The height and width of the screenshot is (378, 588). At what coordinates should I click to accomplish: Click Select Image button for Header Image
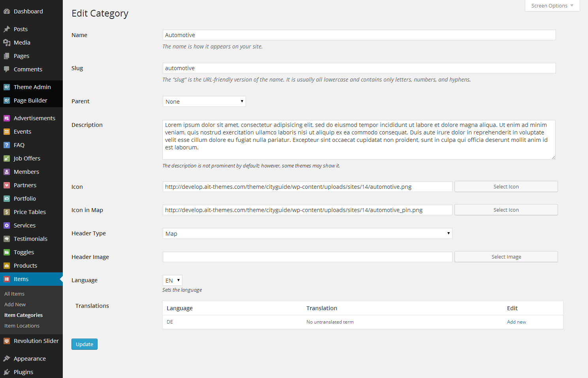click(506, 257)
